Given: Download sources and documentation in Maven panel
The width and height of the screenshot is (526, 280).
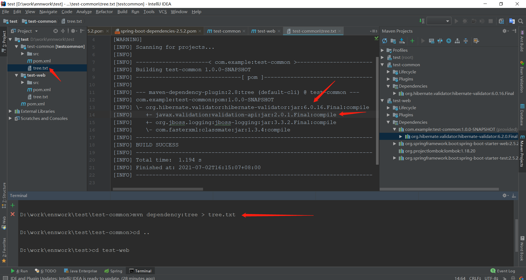Looking at the screenshot, I should pos(402,41).
